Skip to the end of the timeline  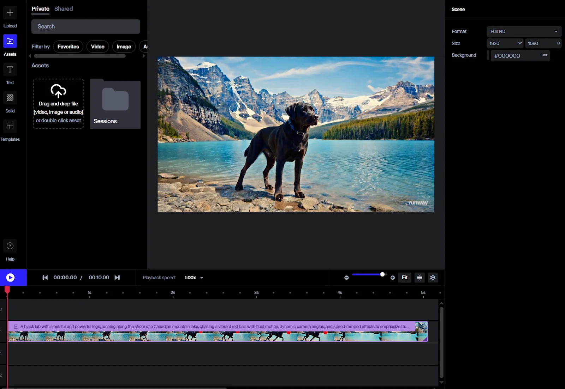(117, 278)
